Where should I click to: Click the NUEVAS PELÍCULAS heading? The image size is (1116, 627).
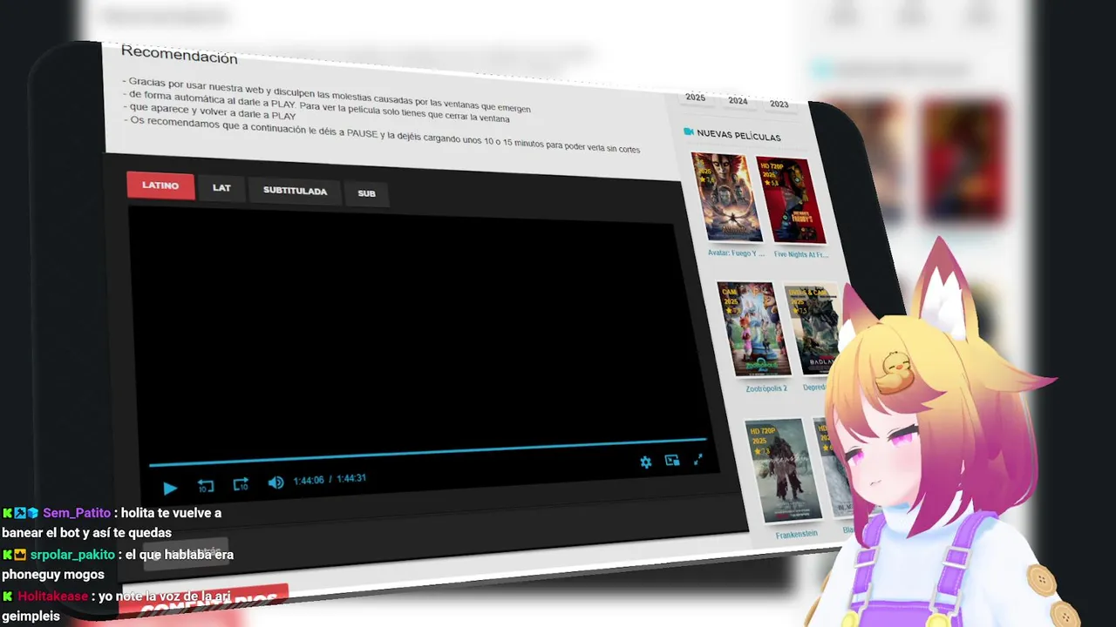point(738,137)
